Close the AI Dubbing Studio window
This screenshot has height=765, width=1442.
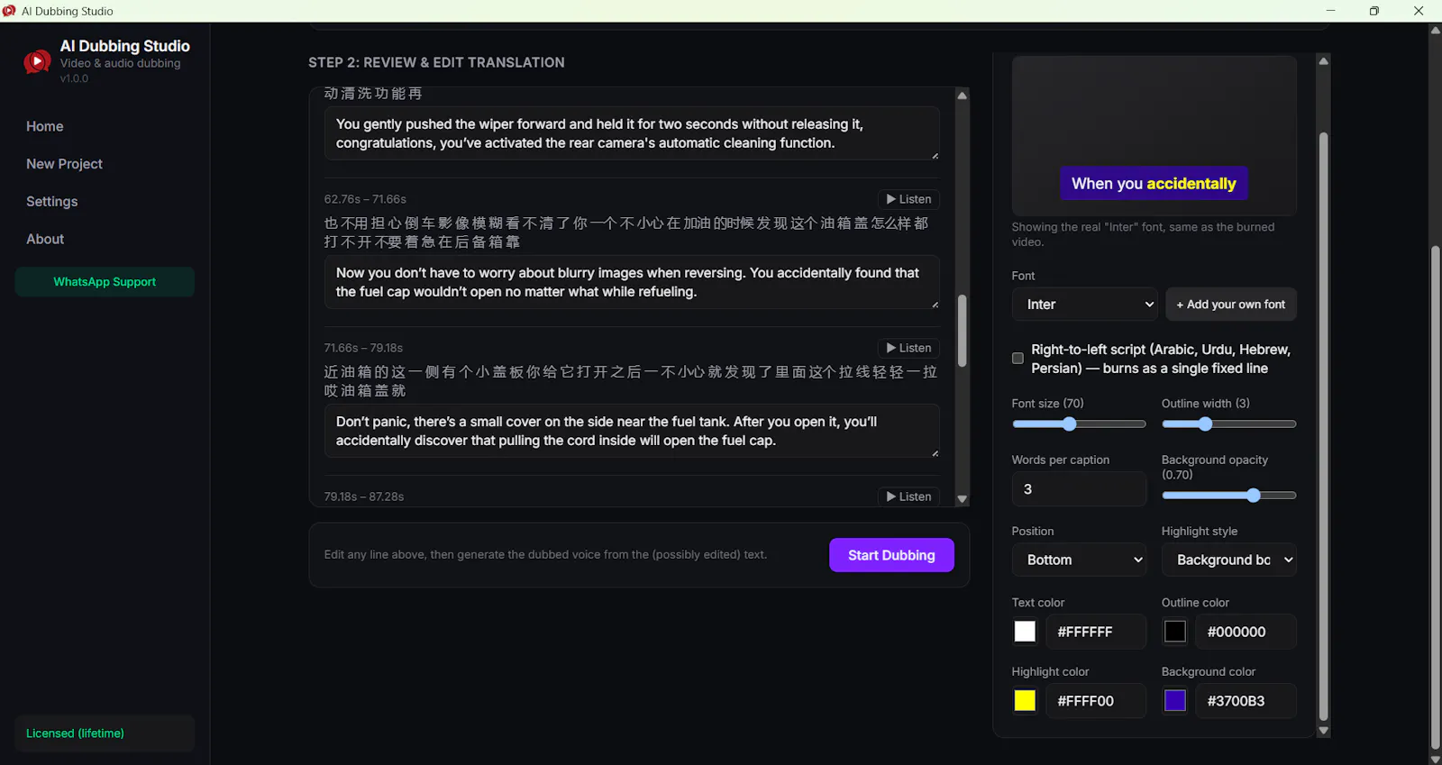(x=1419, y=11)
